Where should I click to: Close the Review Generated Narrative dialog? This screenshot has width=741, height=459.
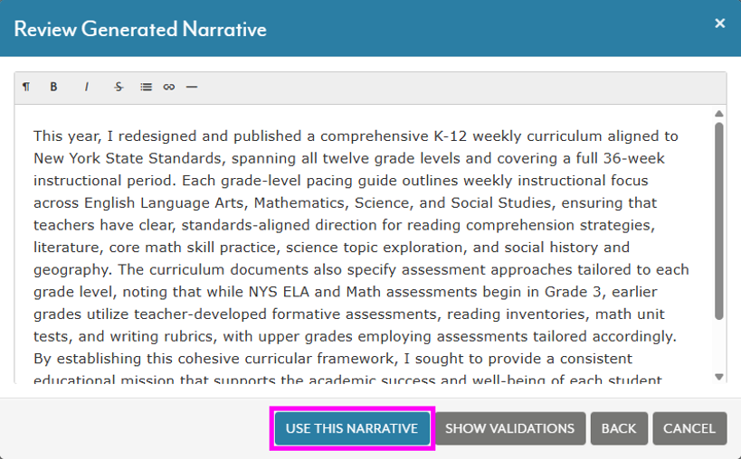point(719,23)
